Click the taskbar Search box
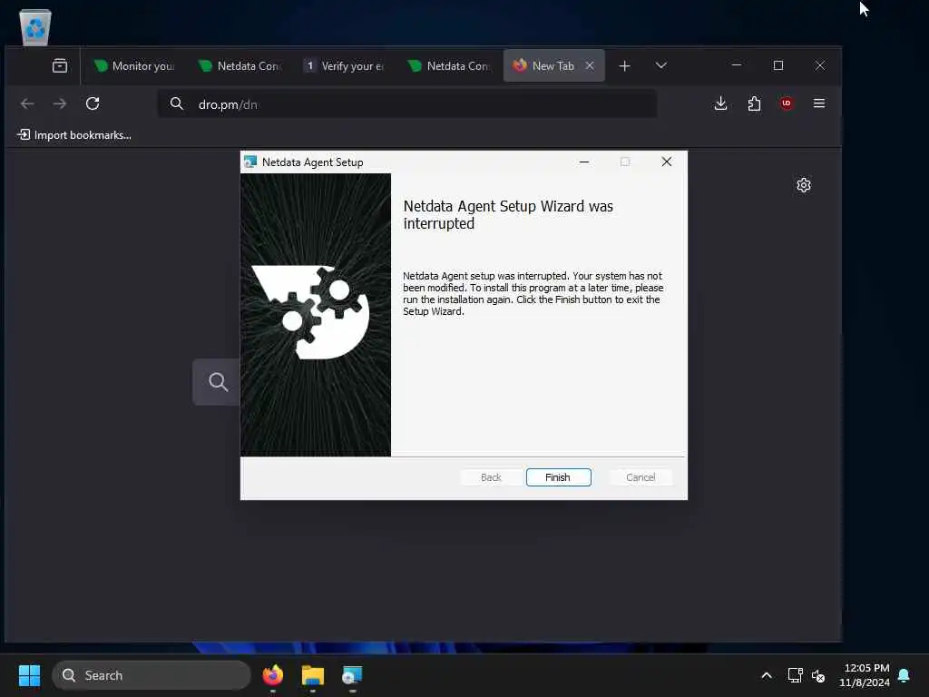The height and width of the screenshot is (697, 929). pos(152,675)
